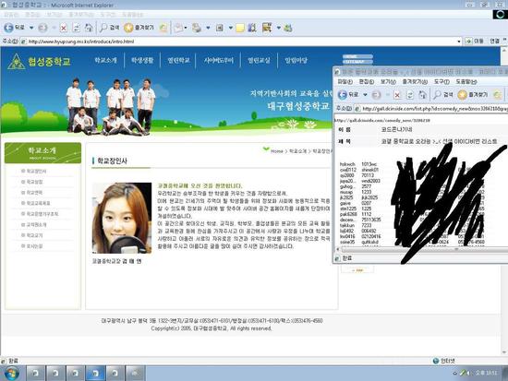Click the yellow note icon in main toolbar

(x=240, y=29)
